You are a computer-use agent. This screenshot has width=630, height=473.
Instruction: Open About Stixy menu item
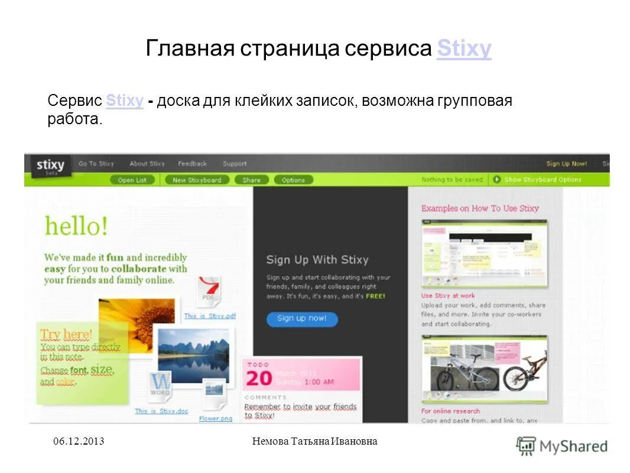(x=147, y=164)
